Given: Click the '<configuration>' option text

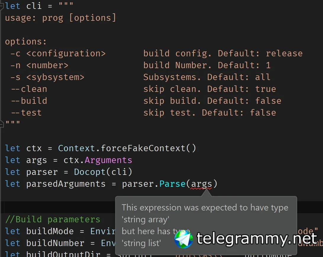Looking at the screenshot, I should (x=66, y=54).
